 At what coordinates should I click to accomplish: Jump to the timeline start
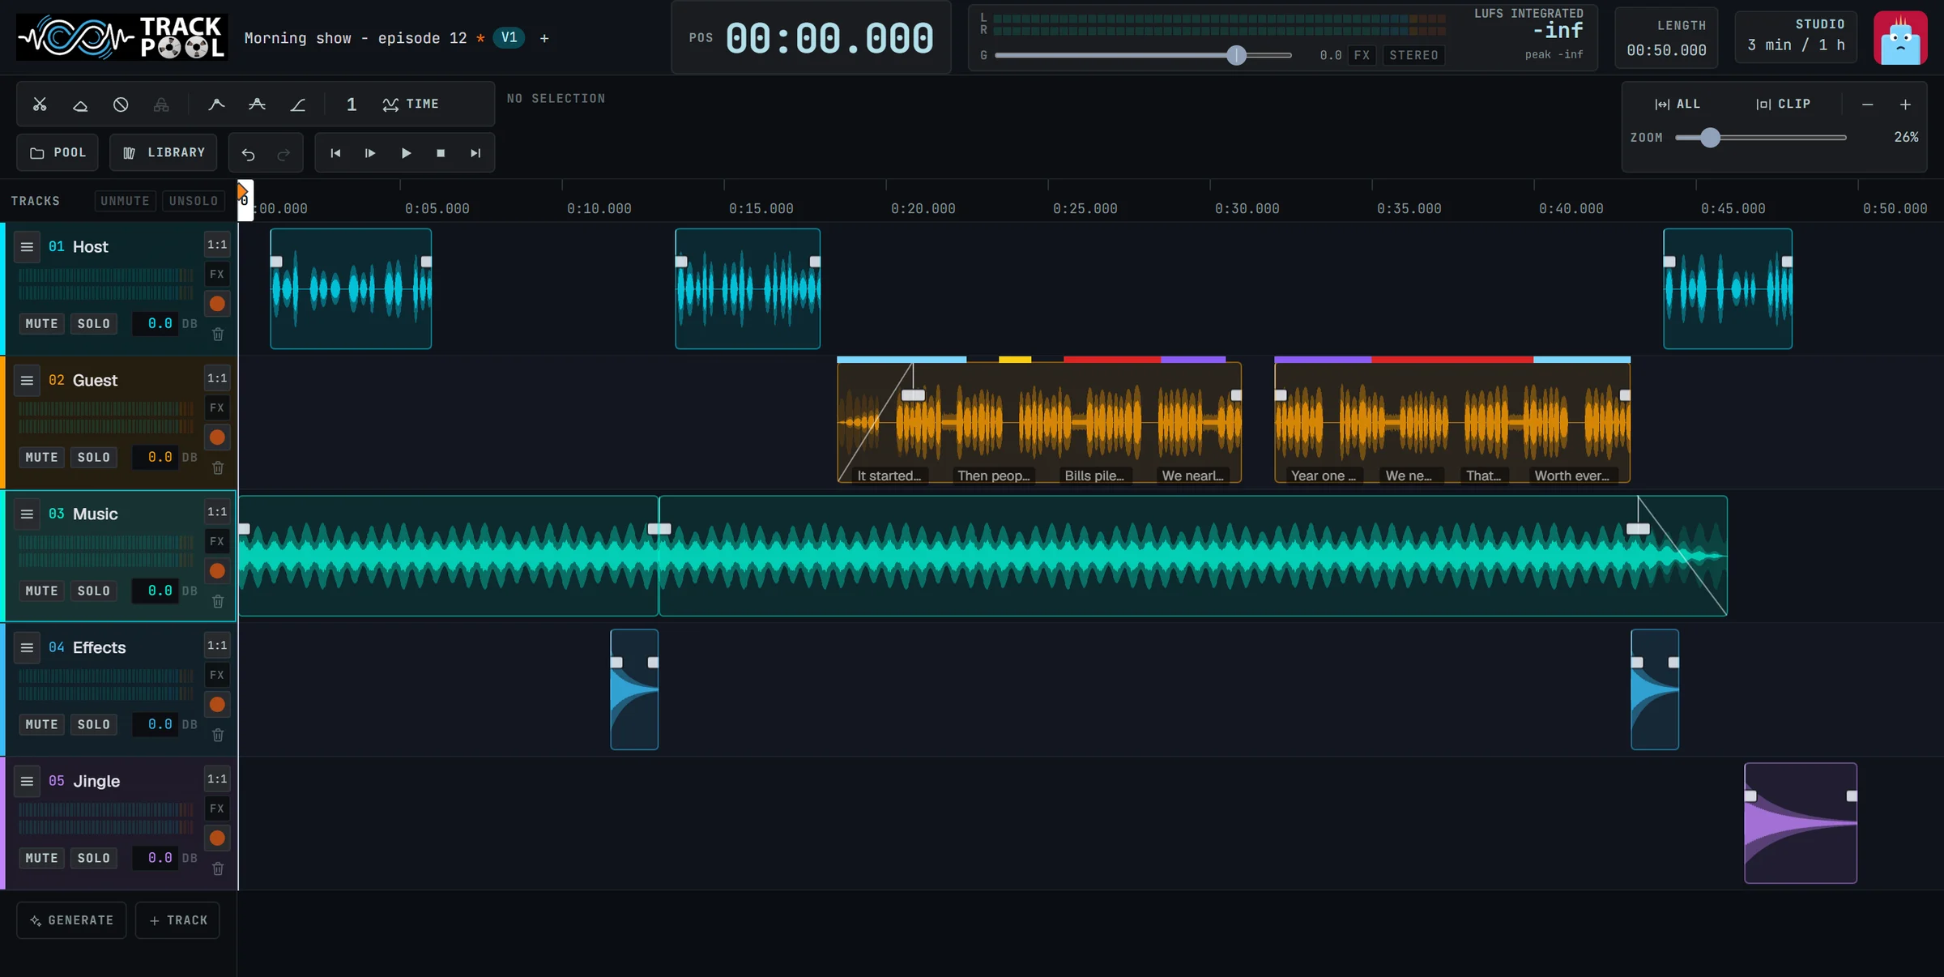tap(335, 153)
